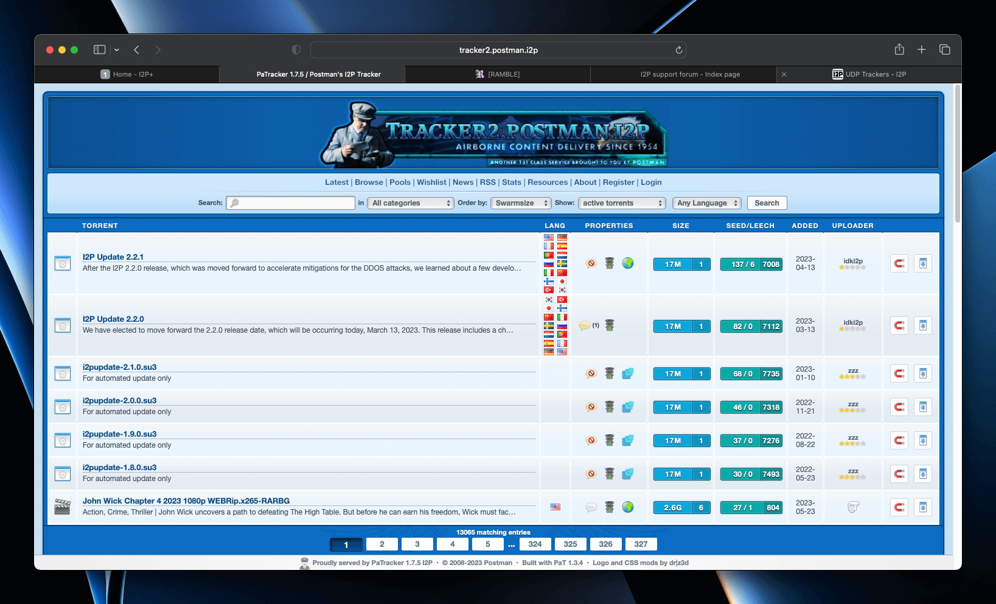996x604 pixels.
Task: Click the Safari new tab plus icon
Action: (x=922, y=50)
